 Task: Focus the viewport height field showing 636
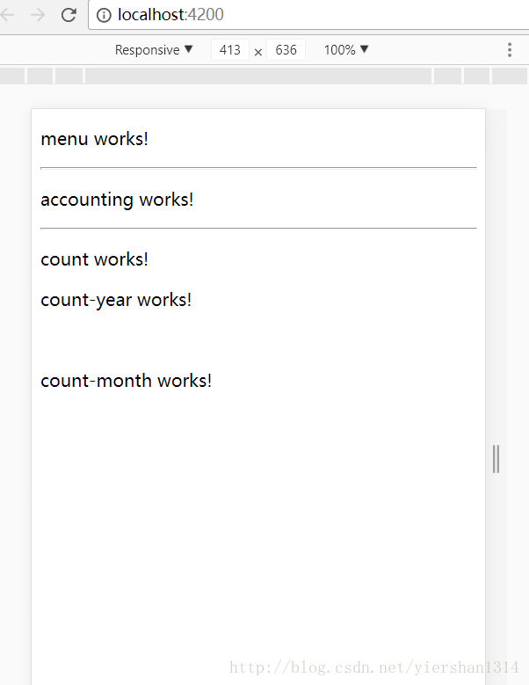coord(286,50)
